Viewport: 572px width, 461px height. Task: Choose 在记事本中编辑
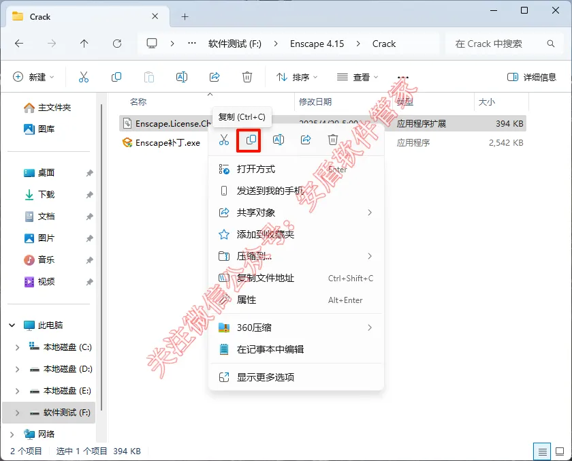pos(296,349)
